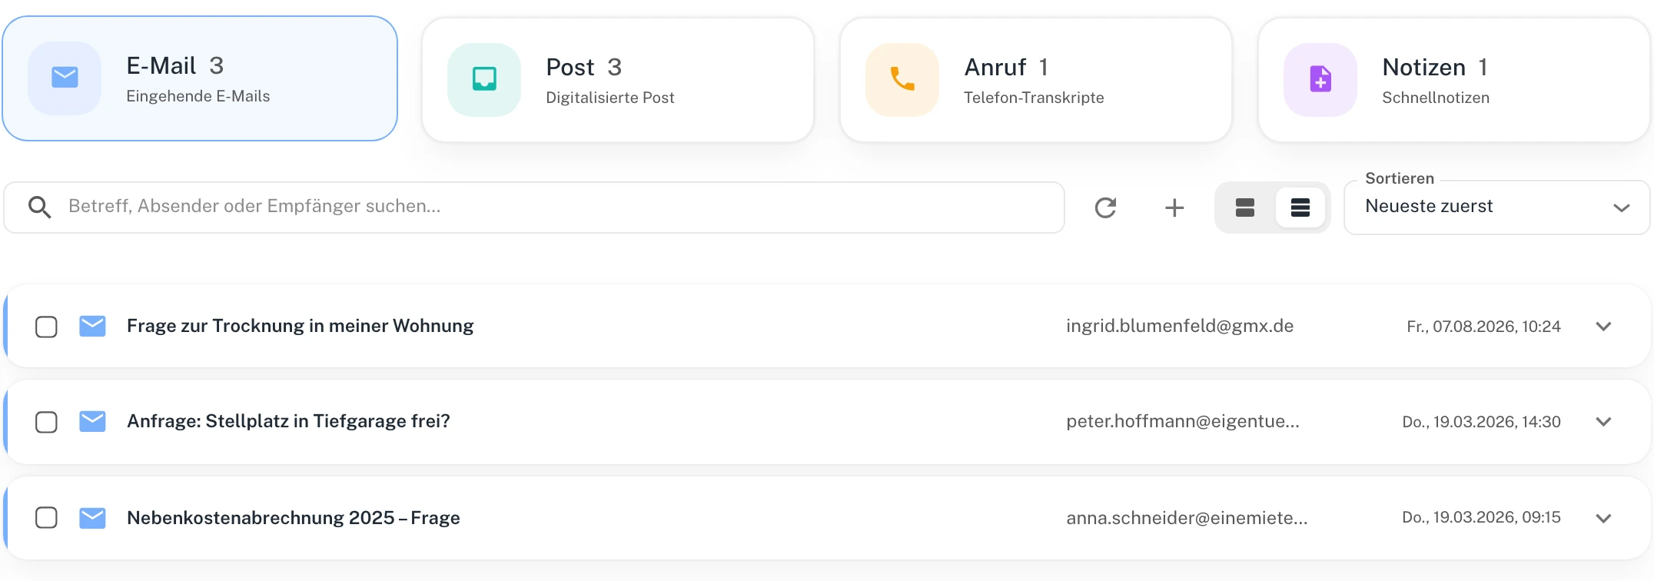Click date Do., 19.03.2026, 09:15
Viewport: 1654px width, 581px height.
[1481, 517]
